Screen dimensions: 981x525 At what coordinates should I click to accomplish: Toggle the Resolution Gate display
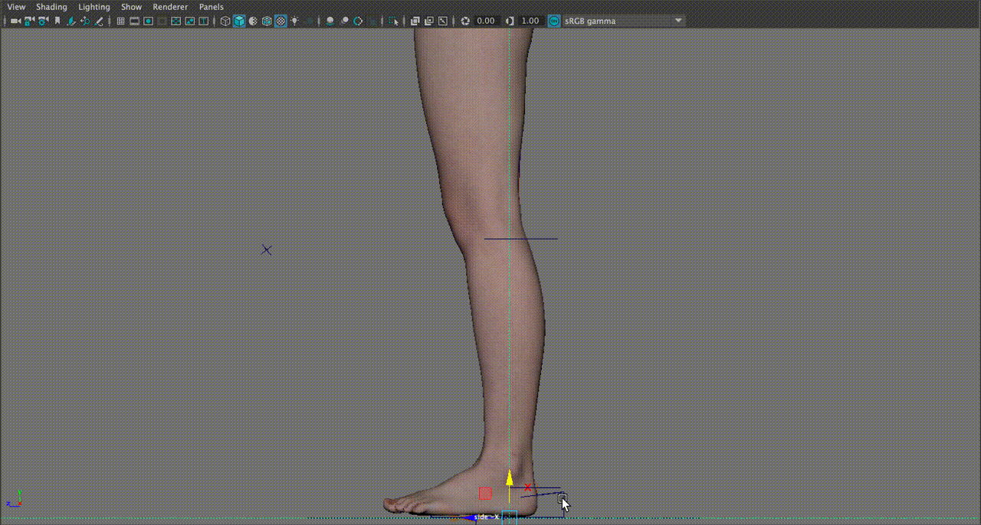click(x=148, y=21)
